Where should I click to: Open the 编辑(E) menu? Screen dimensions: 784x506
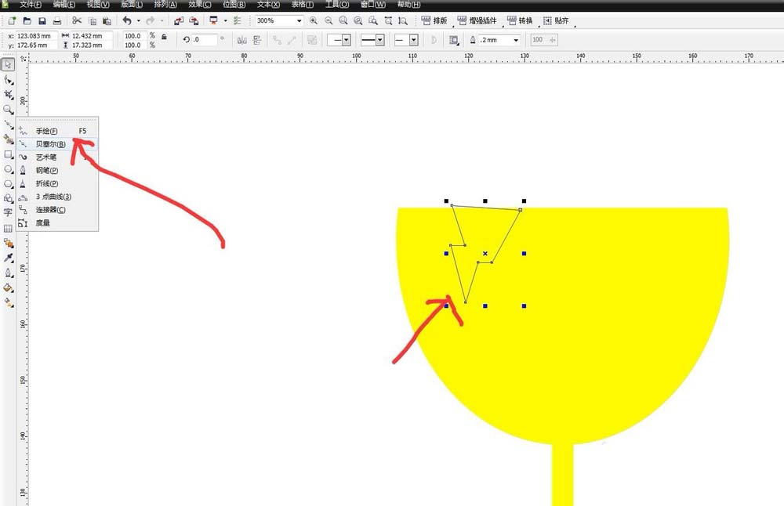(64, 5)
